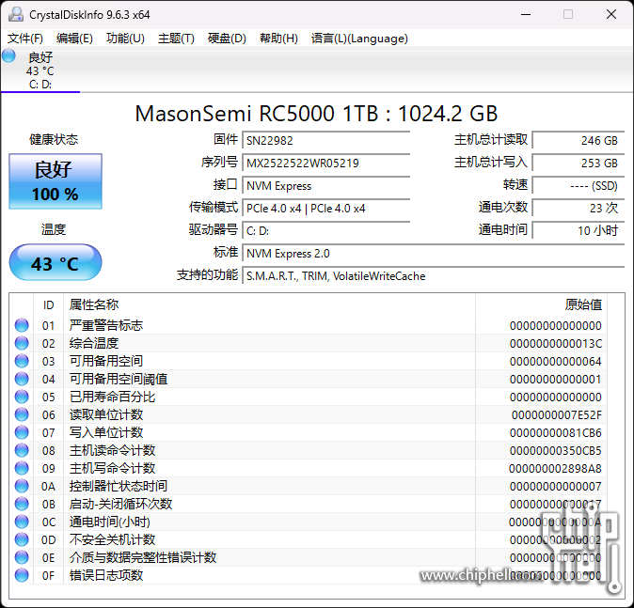This screenshot has width=634, height=608.
Task: Click the 原始值 column header
Action: 542,305
